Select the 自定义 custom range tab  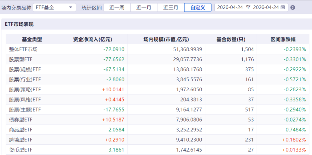point(198,7)
